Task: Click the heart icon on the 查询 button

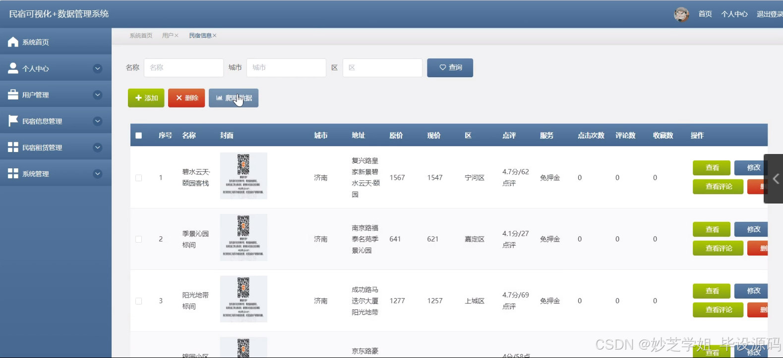Action: (x=443, y=67)
